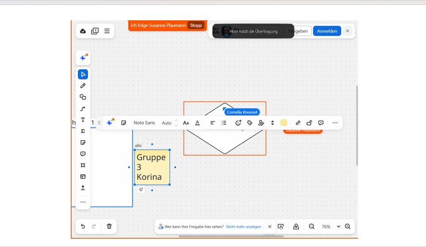Open the text alignment options
Viewport: 426px width, 247px height.
pyautogui.click(x=213, y=123)
